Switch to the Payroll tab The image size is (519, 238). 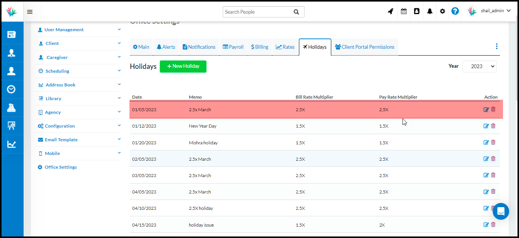[233, 47]
